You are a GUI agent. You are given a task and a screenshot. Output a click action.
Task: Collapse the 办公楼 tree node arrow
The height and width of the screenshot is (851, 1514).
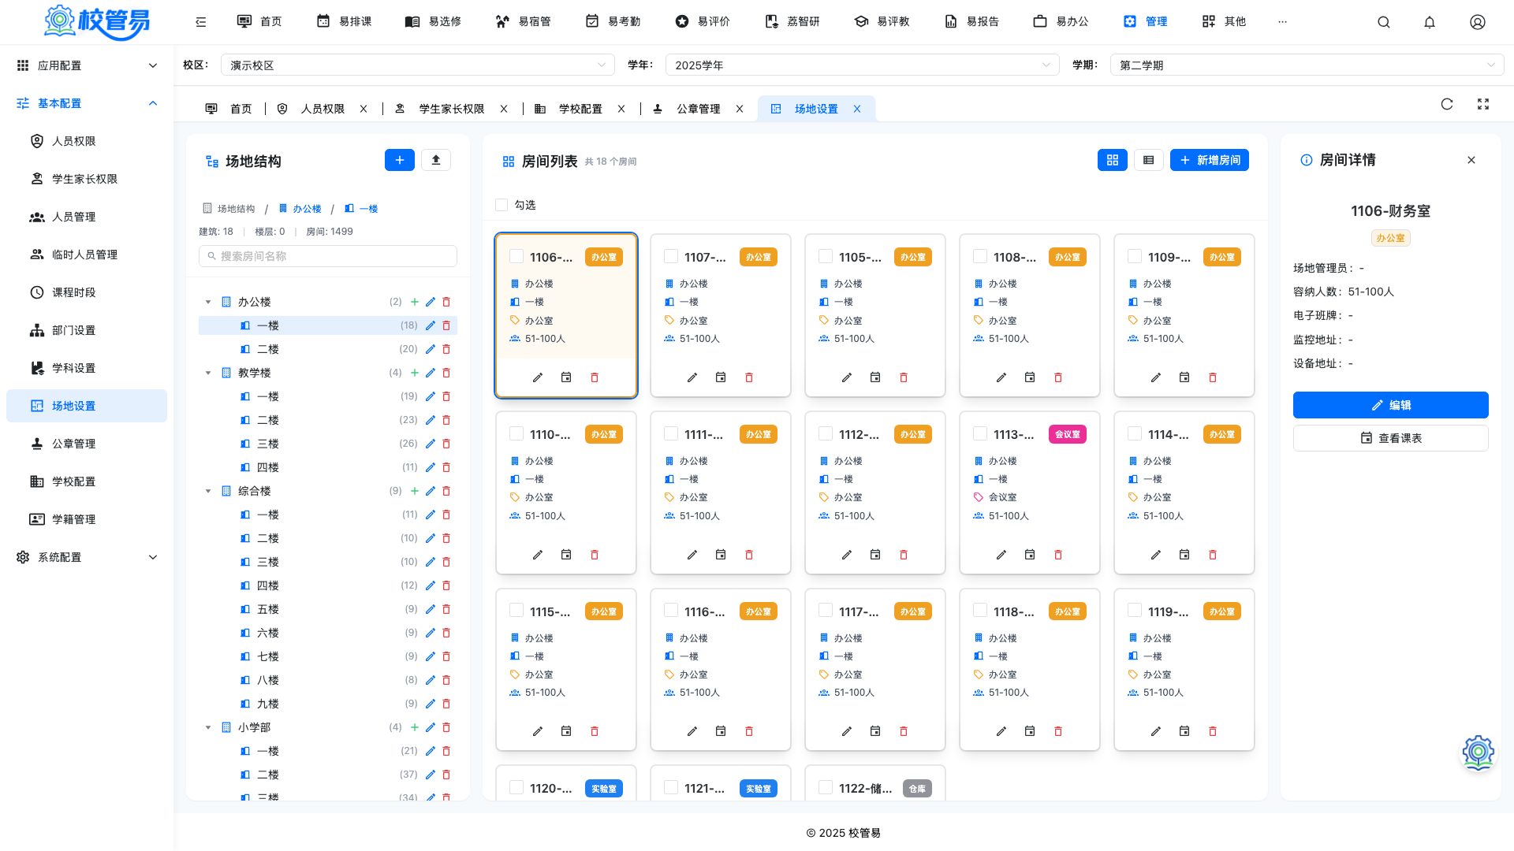pos(208,302)
